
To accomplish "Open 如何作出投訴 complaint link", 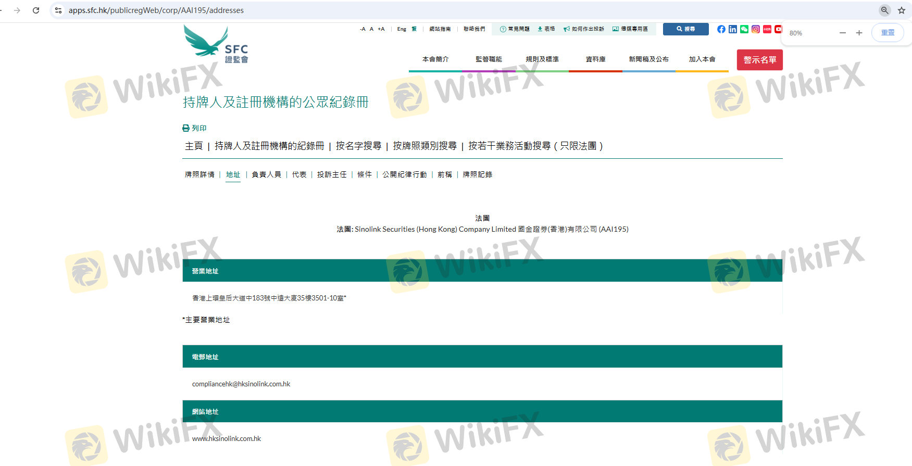I will click(584, 29).
